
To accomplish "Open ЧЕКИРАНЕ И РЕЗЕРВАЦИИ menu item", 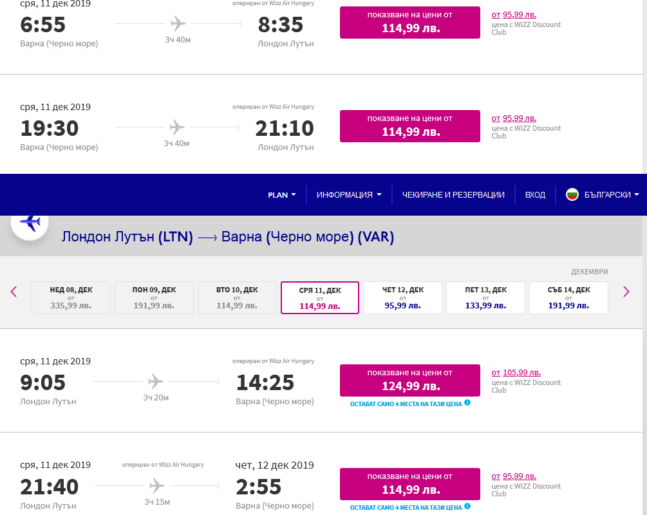I will click(x=453, y=194).
